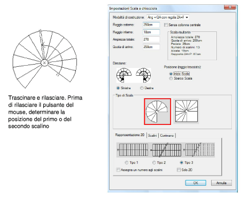248x197 pixels.
Task: Select the Sinistra direction radio button
Action: click(x=118, y=88)
